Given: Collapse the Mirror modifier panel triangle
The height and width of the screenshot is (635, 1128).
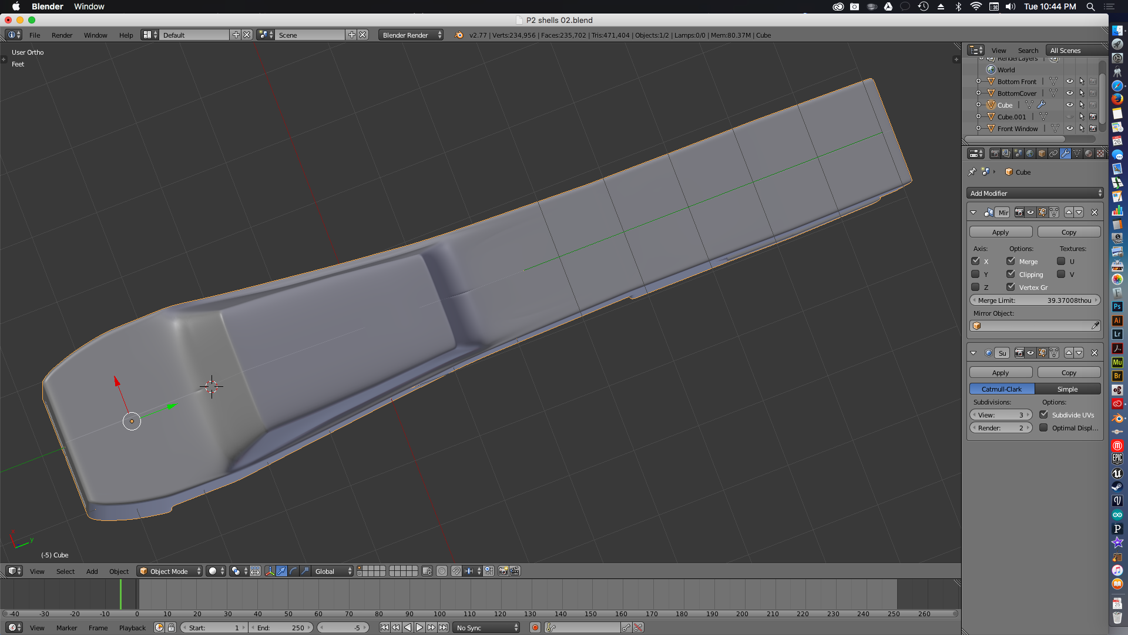Looking at the screenshot, I should pos(973,212).
